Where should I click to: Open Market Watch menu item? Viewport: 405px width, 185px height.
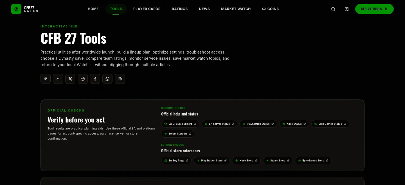click(x=236, y=9)
